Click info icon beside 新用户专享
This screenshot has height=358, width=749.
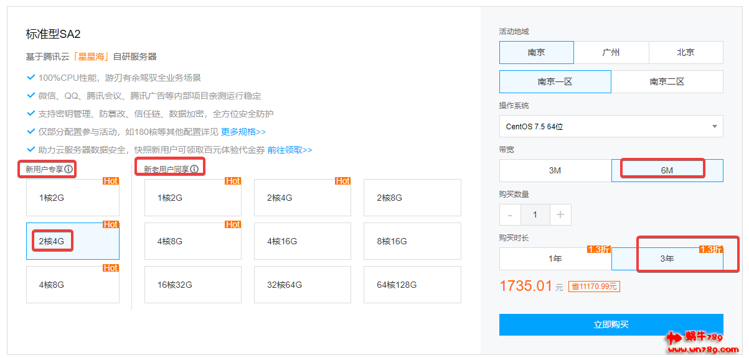click(68, 169)
